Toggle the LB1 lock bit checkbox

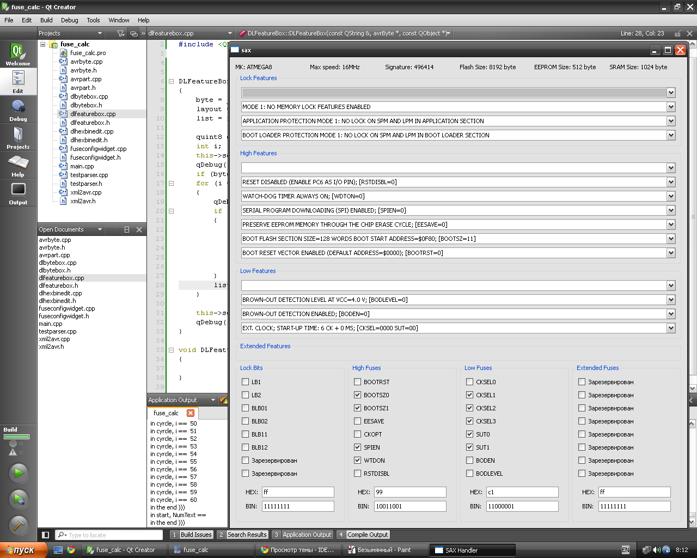245,382
